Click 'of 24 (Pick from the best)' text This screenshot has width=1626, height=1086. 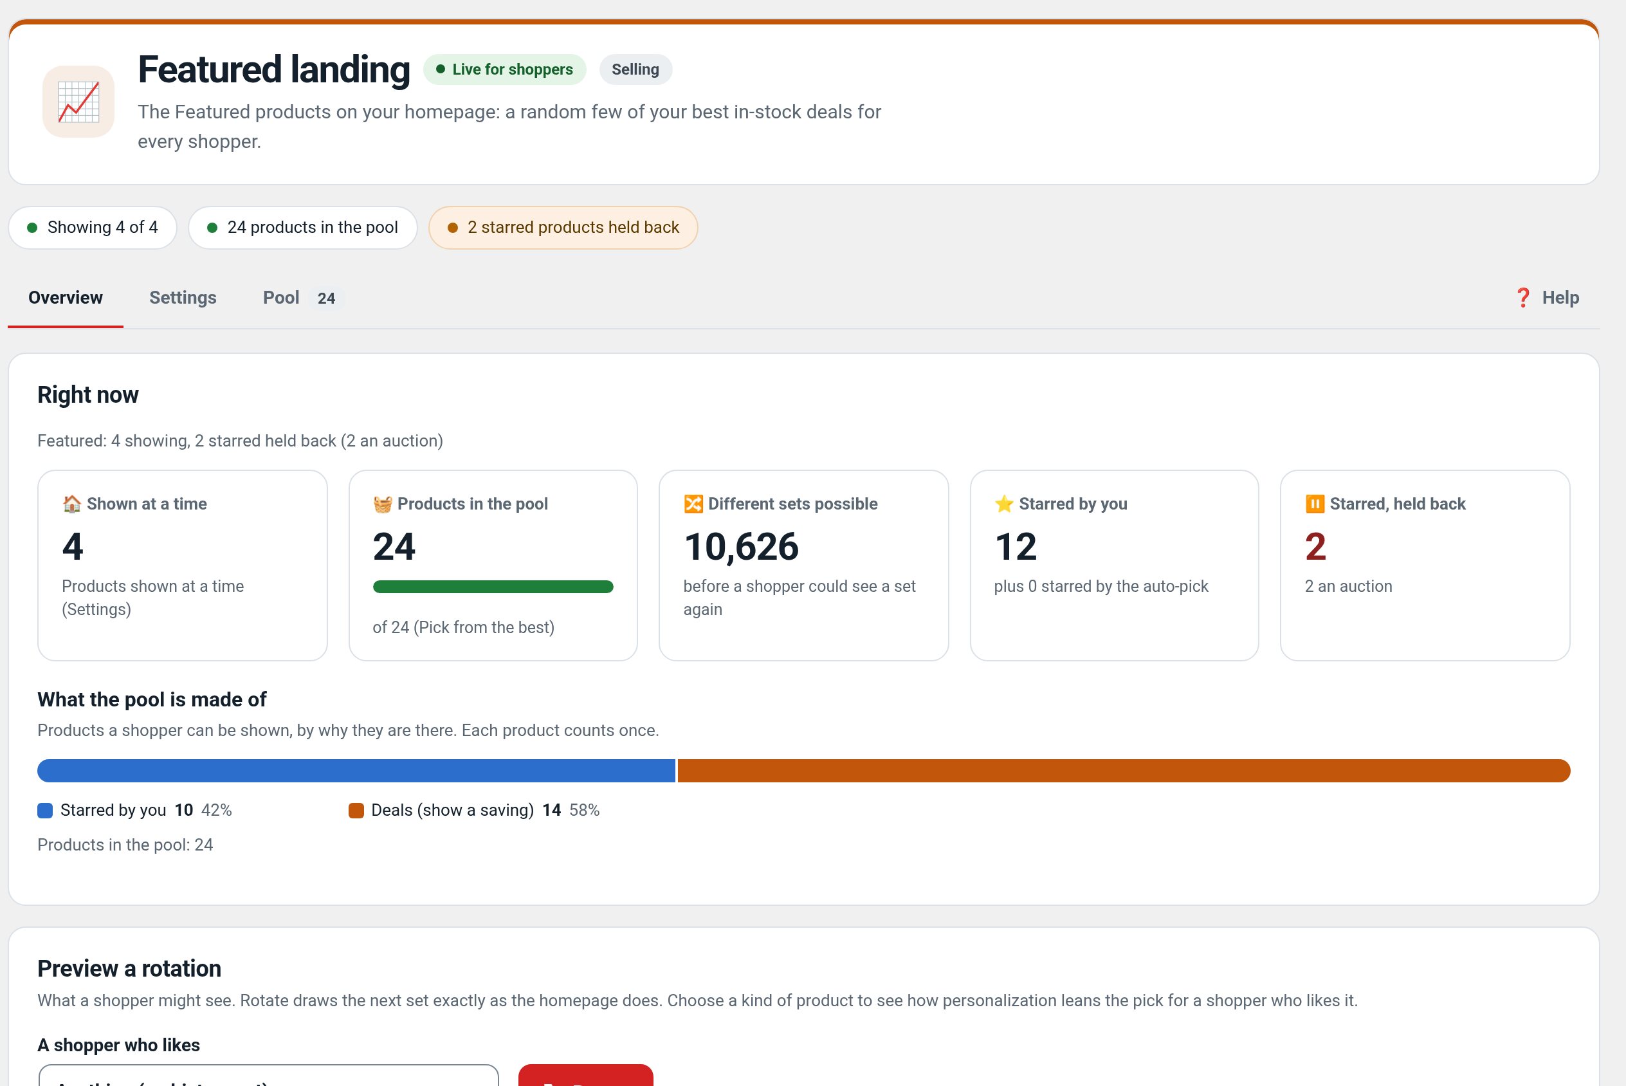pos(463,627)
